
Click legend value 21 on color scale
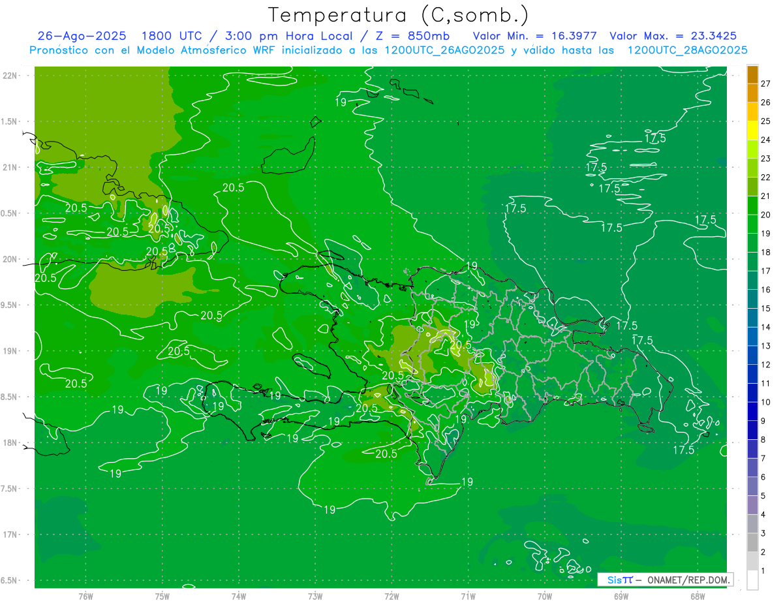(766, 196)
